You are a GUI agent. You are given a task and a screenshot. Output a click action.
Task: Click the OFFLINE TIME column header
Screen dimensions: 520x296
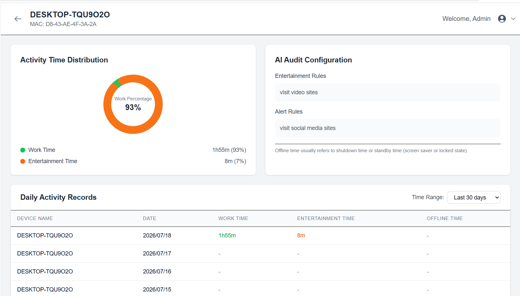pyautogui.click(x=445, y=218)
